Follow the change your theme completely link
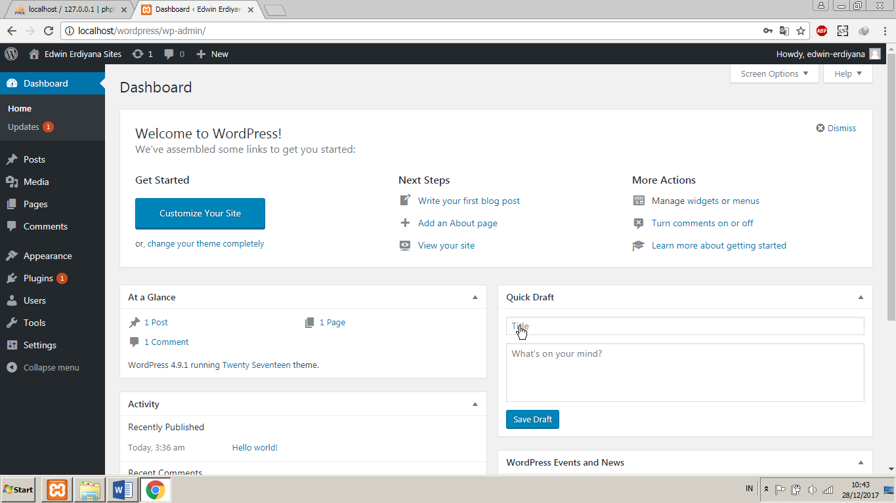 pos(205,243)
